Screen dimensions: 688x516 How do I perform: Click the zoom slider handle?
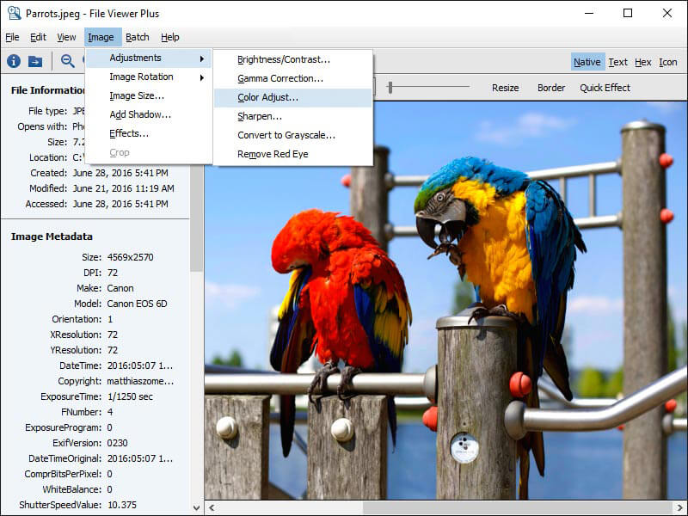(x=390, y=87)
